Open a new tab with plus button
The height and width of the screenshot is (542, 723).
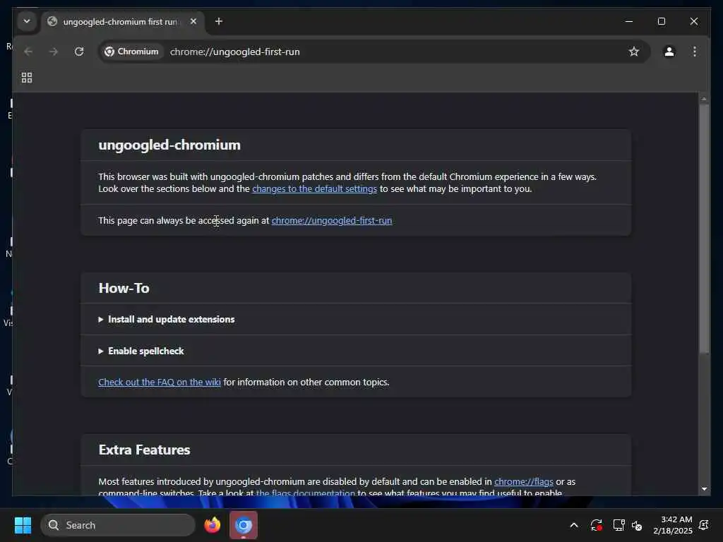219,21
